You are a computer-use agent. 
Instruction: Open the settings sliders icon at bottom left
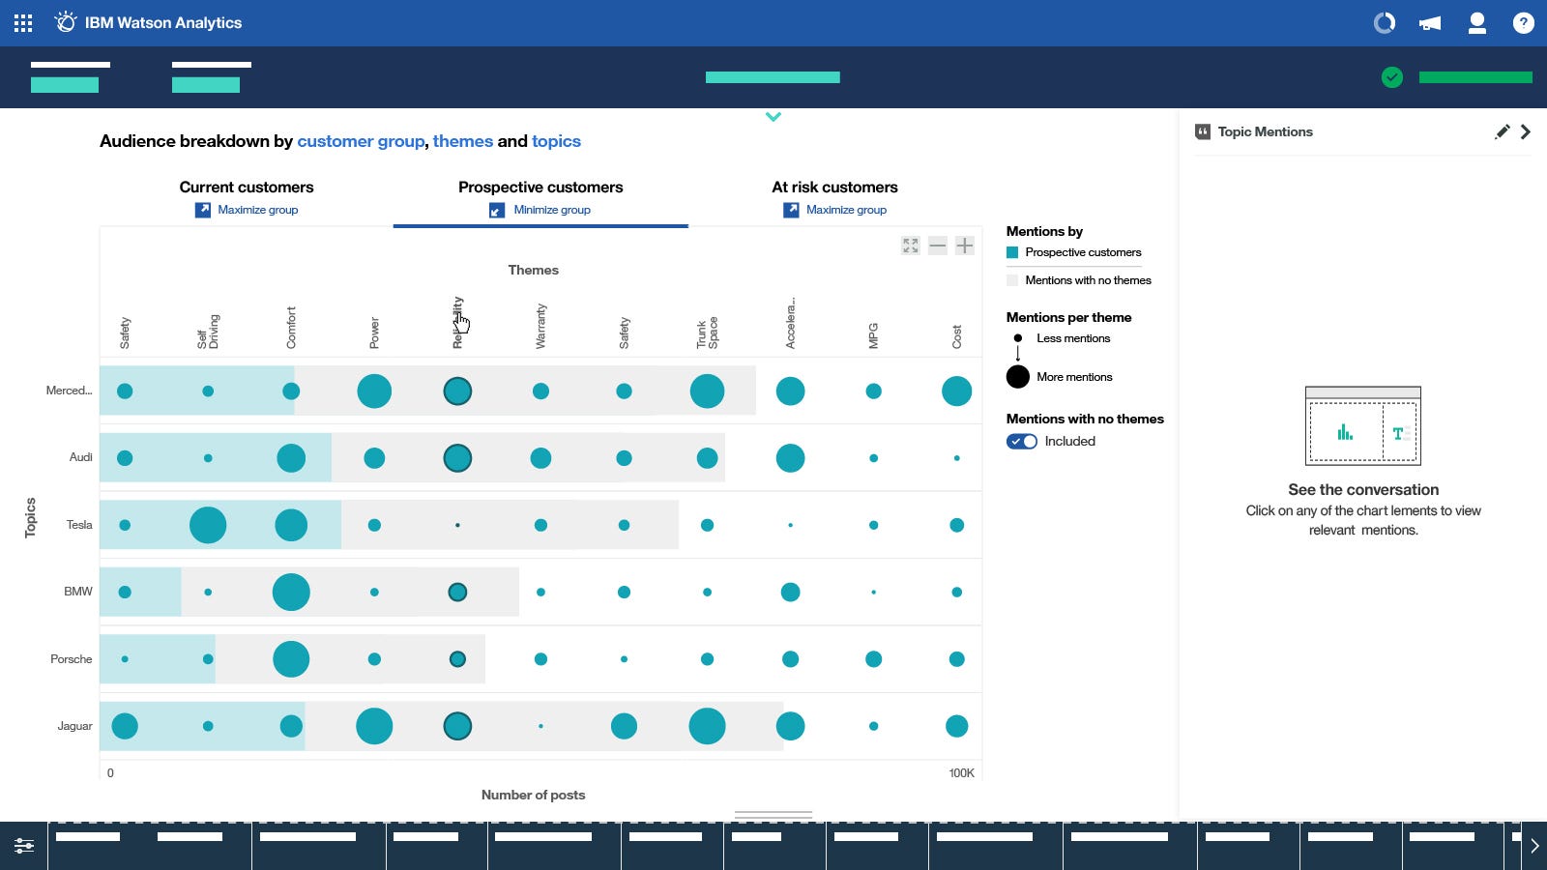coord(23,846)
